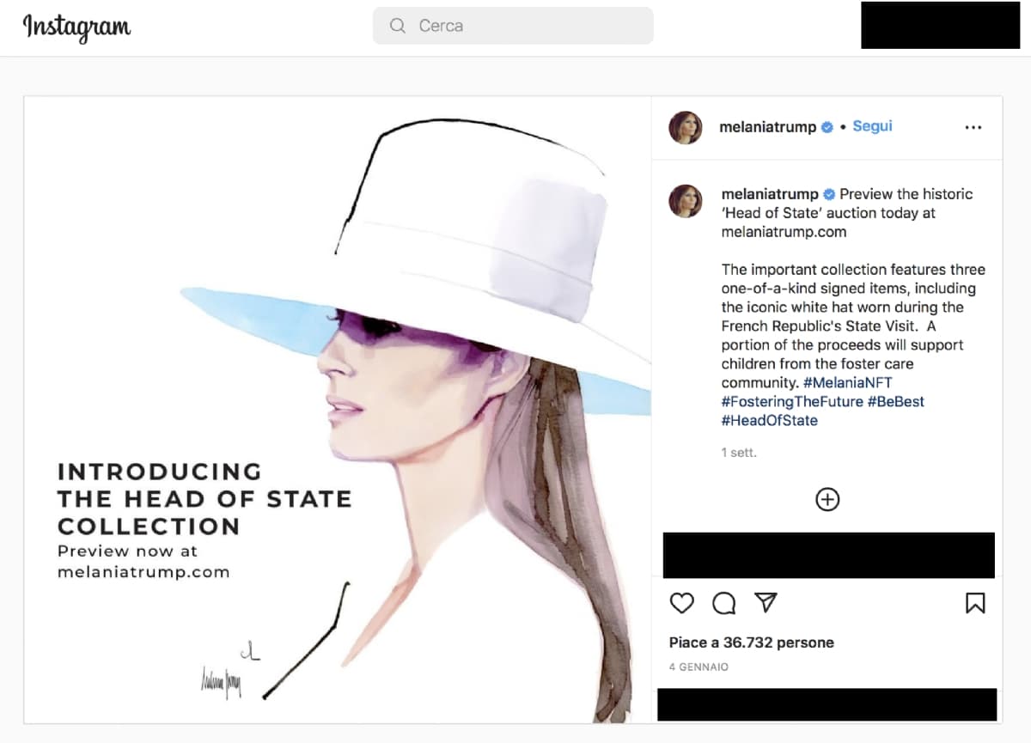Open comments with speech bubble icon
Screen dimensions: 1031x743
[724, 603]
